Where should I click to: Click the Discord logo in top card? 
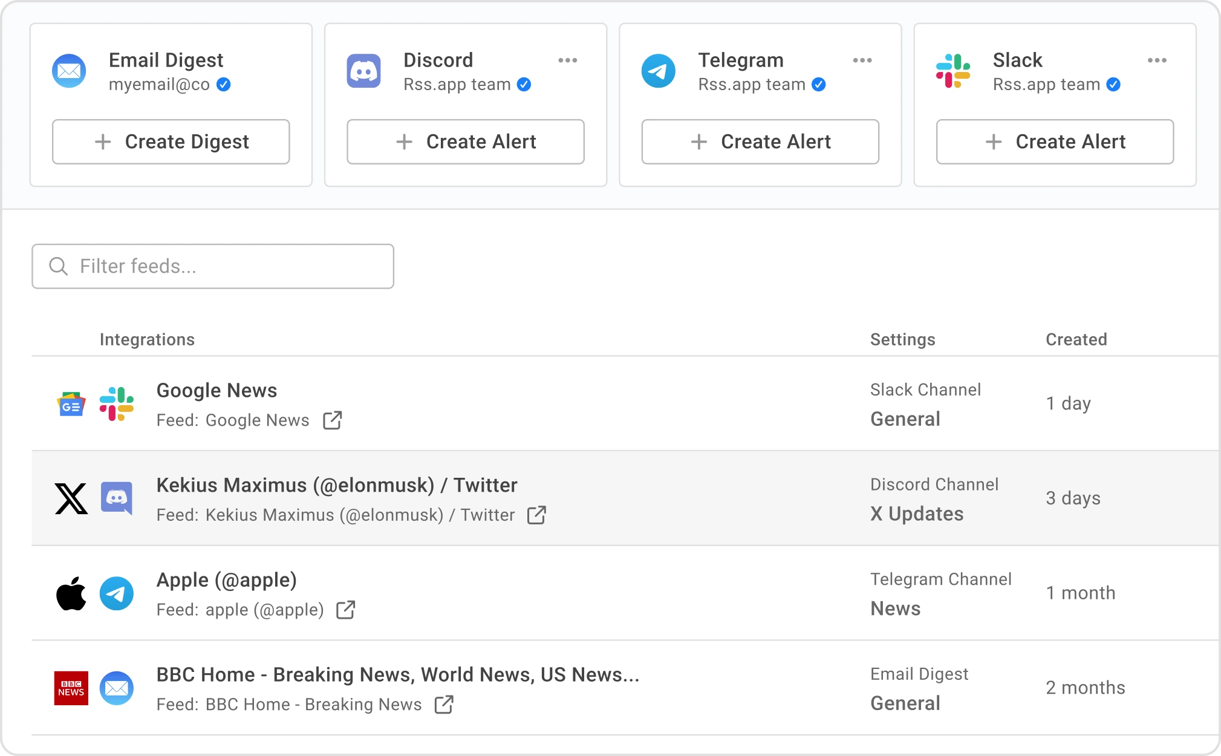coord(363,71)
